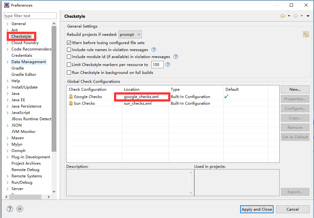Enable Include module id in violation messages

69,57
